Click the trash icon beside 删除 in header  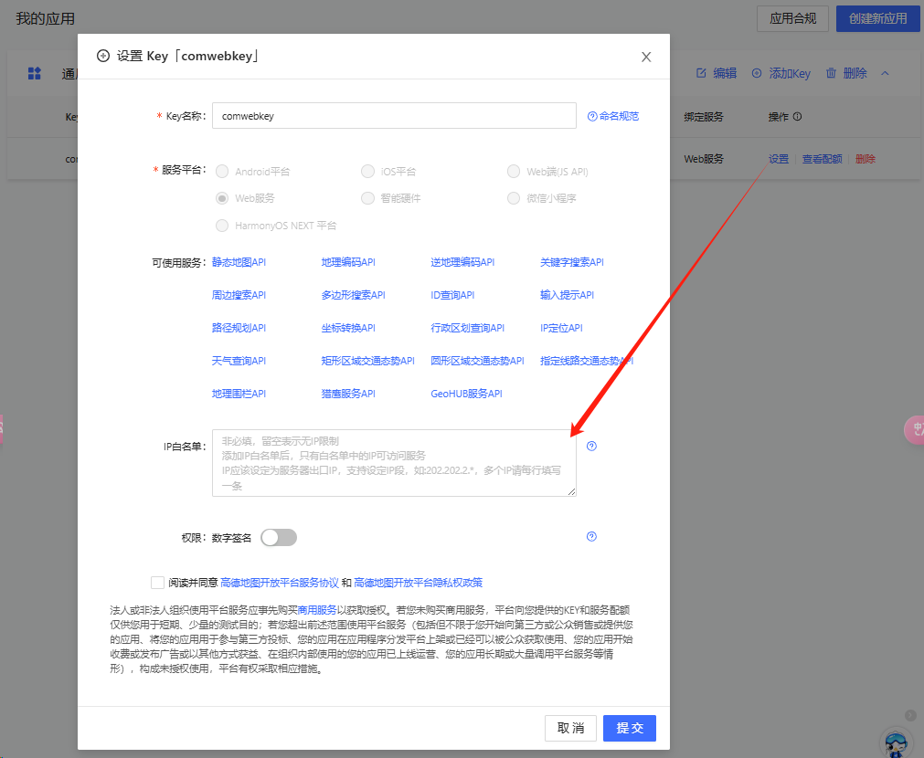pyautogui.click(x=831, y=73)
